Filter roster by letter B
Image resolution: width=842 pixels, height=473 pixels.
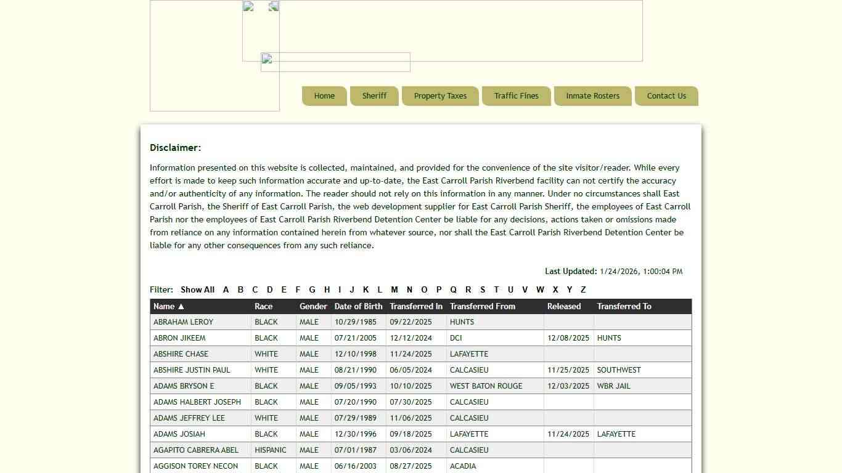(240, 290)
